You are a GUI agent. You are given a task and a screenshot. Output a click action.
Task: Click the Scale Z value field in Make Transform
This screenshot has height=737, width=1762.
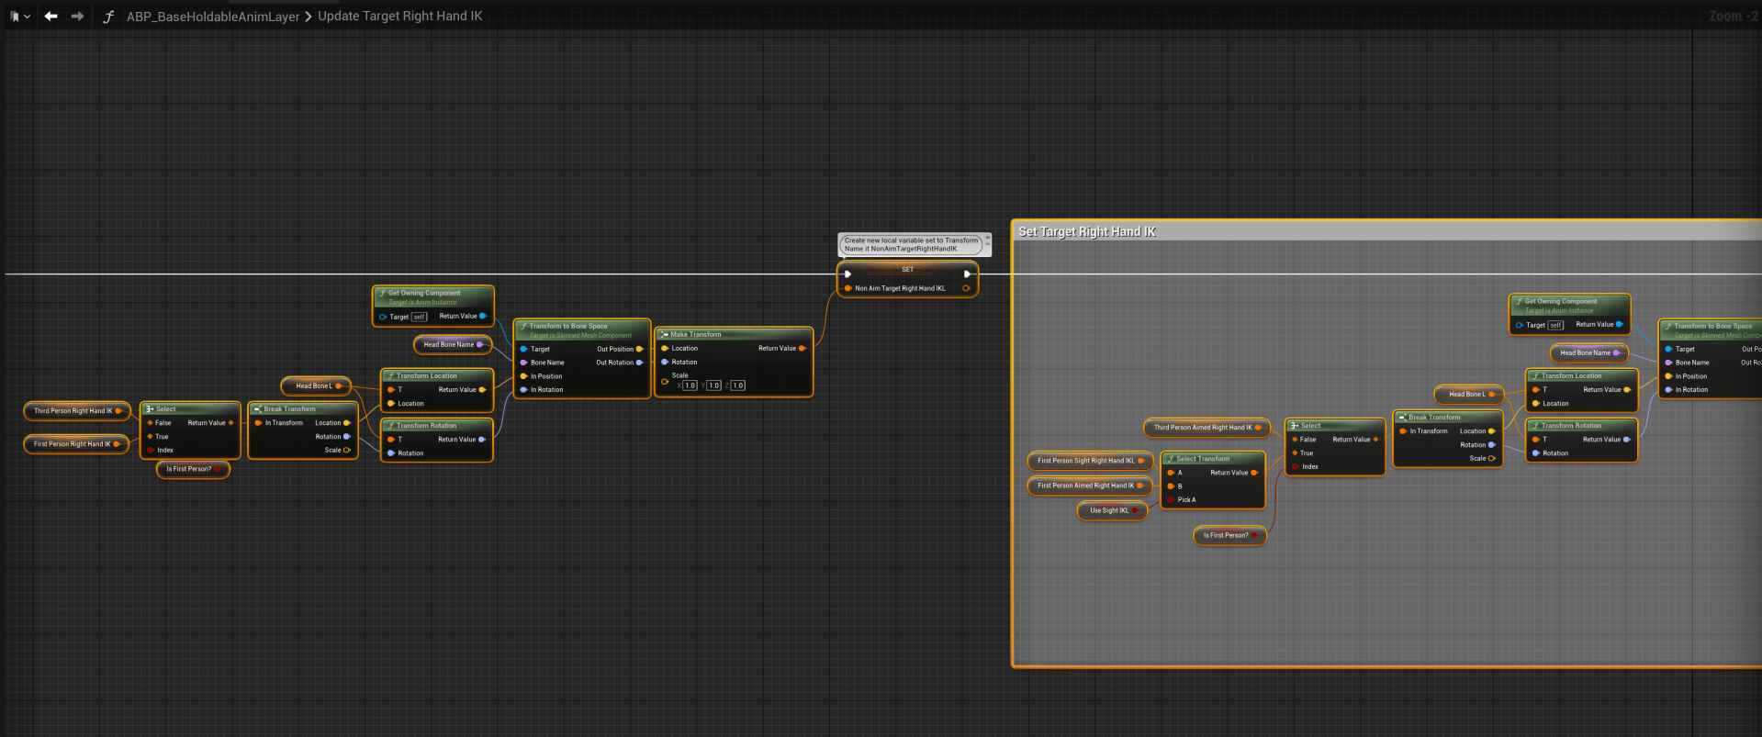click(738, 385)
